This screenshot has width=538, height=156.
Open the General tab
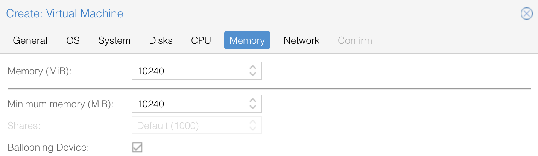coord(30,40)
